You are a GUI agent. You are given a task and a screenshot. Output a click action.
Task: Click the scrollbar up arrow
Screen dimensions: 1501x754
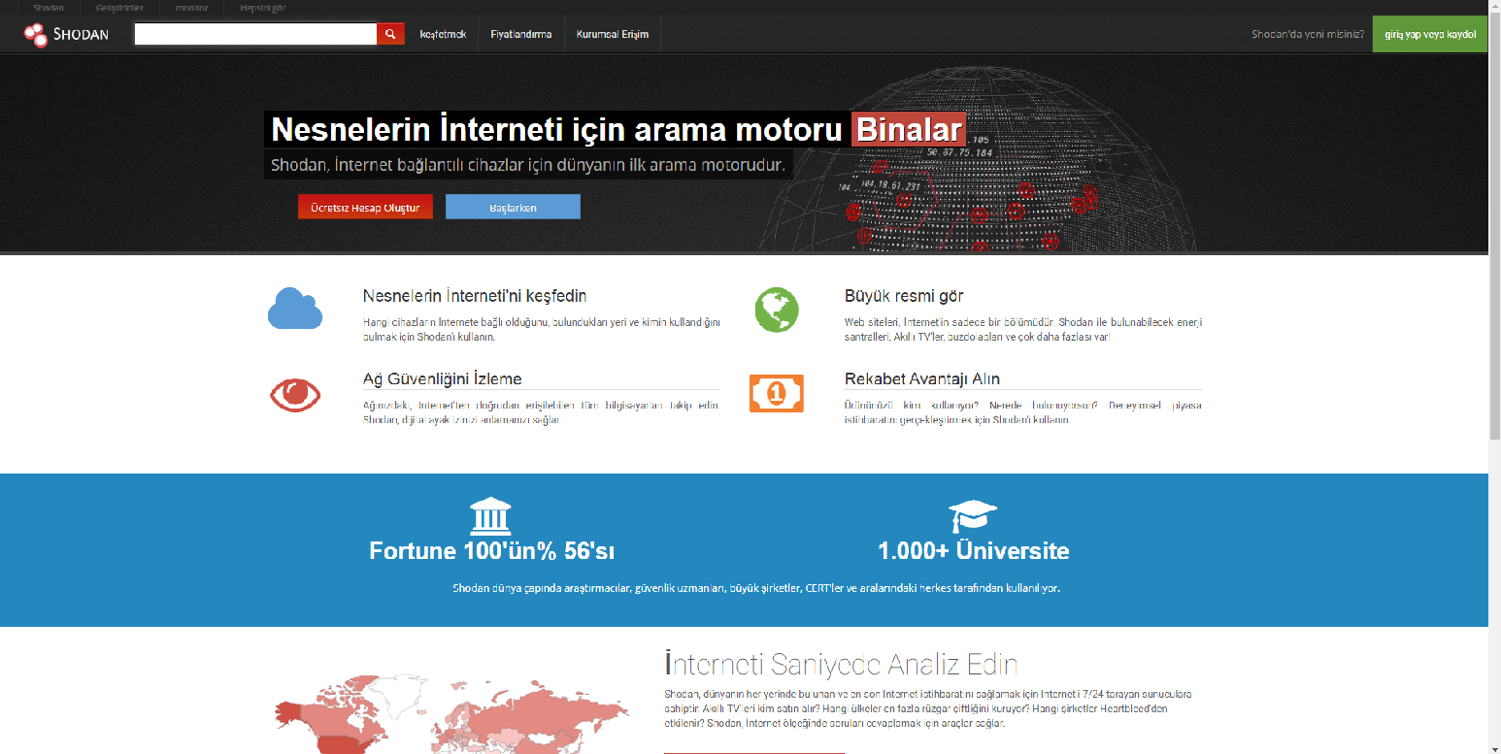click(x=1494, y=7)
